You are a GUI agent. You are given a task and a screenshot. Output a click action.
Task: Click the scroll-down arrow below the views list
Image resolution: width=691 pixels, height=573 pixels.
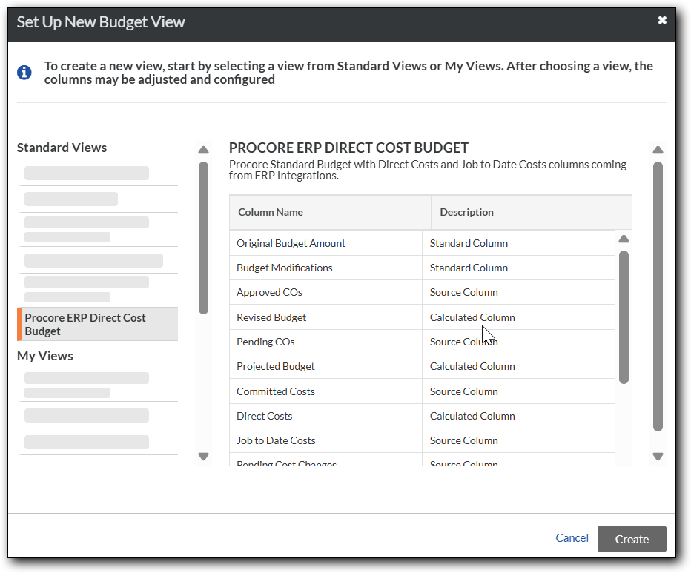tap(204, 457)
